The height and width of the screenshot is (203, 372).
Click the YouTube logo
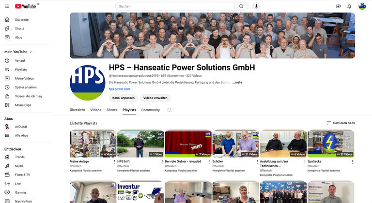(26, 6)
